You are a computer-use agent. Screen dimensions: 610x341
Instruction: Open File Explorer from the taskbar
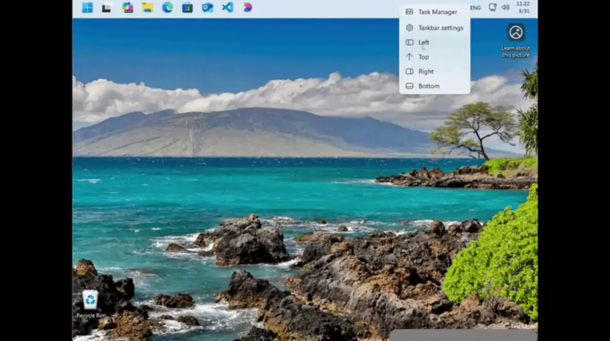click(147, 7)
